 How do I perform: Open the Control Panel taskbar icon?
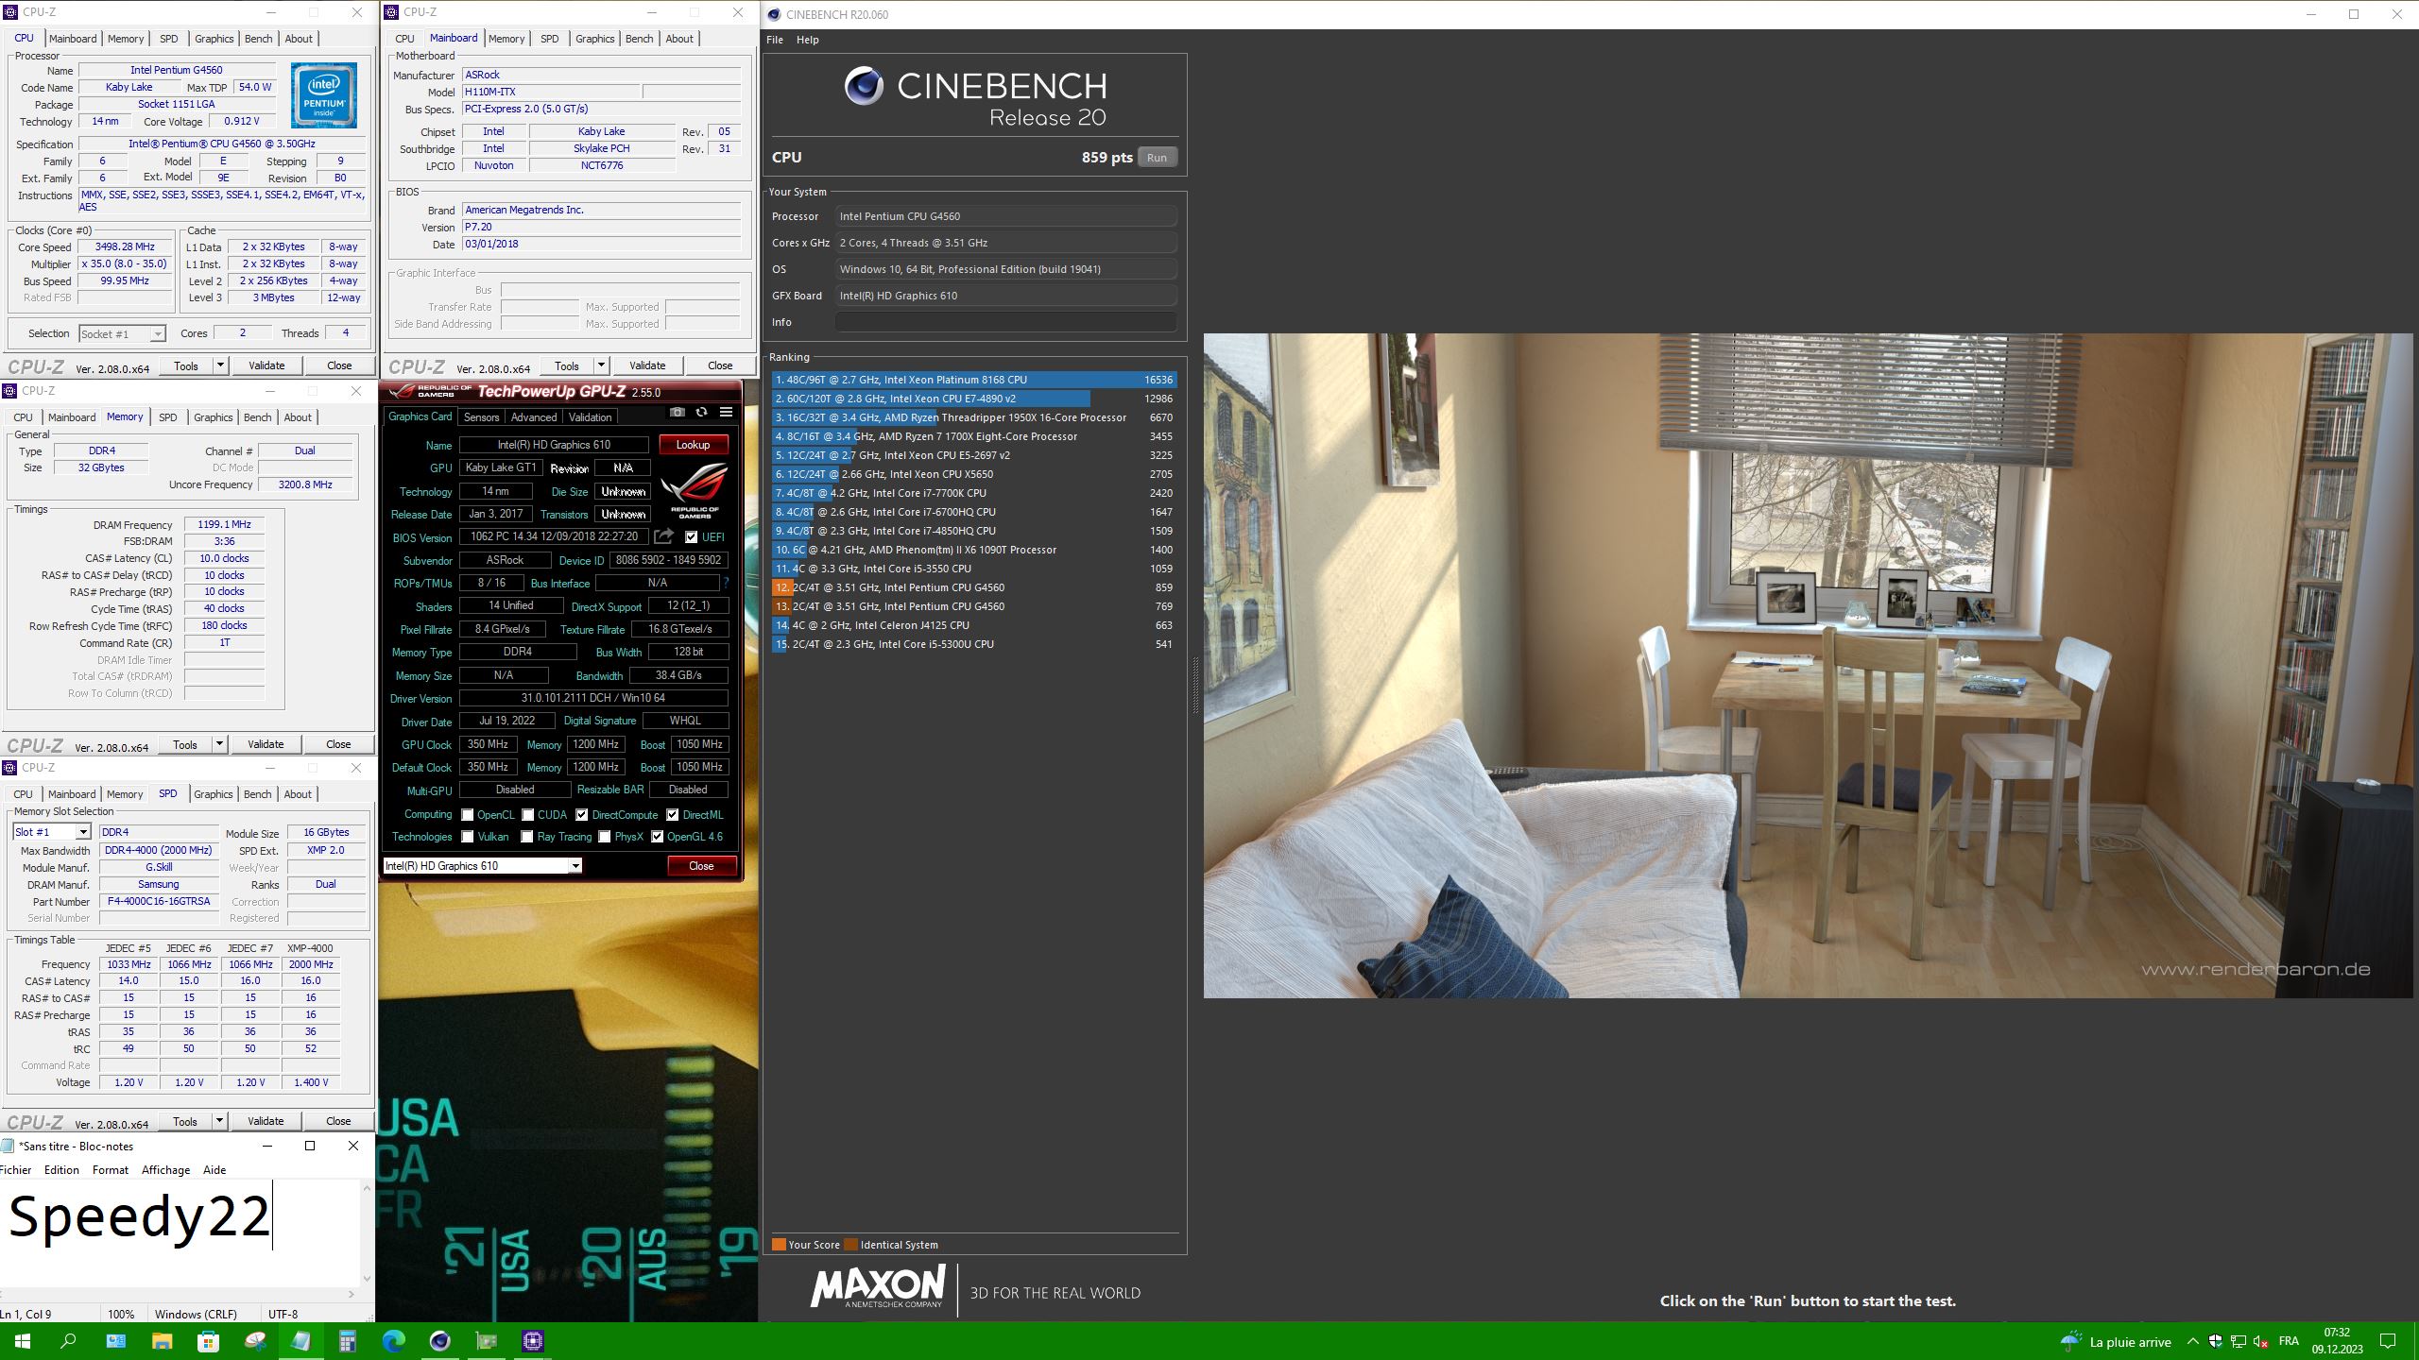(115, 1341)
